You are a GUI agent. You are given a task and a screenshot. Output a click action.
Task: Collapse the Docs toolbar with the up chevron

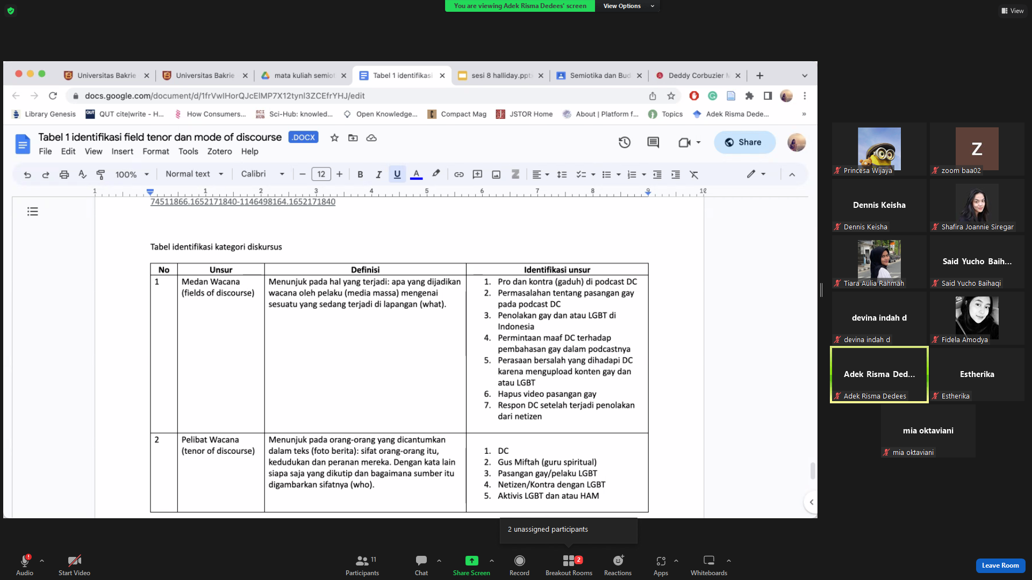[x=792, y=175]
